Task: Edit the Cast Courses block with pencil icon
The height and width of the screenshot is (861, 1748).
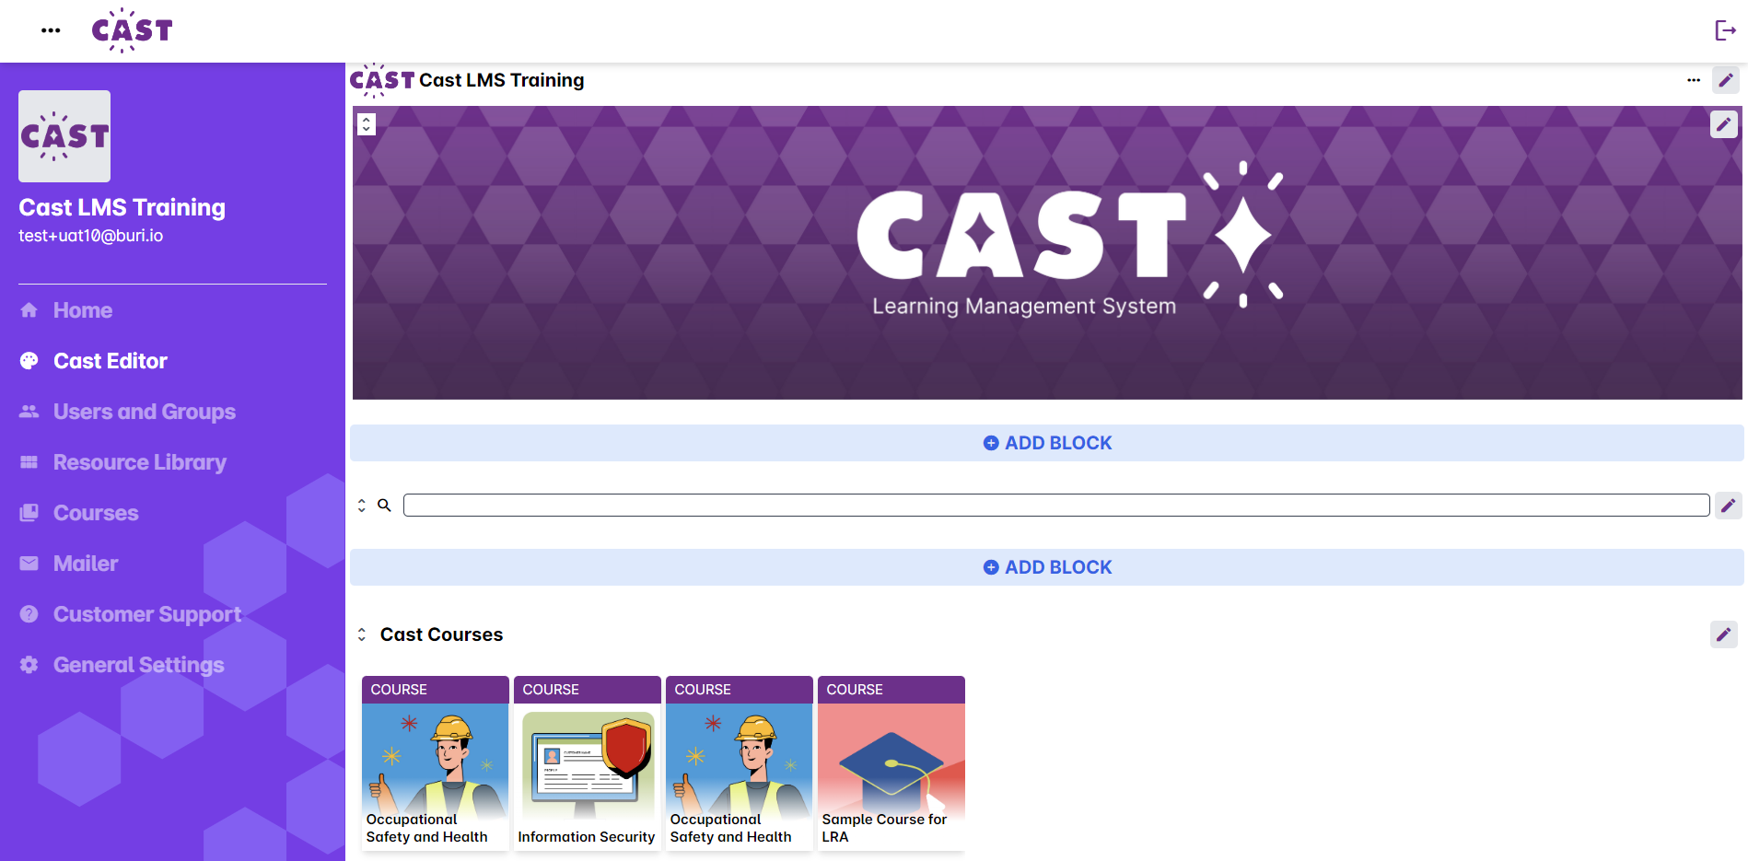Action: click(x=1724, y=634)
